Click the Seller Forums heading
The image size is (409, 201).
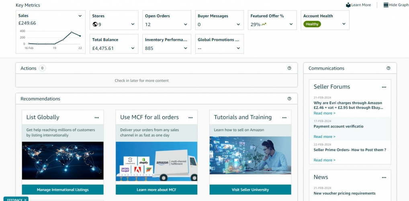coord(332,87)
